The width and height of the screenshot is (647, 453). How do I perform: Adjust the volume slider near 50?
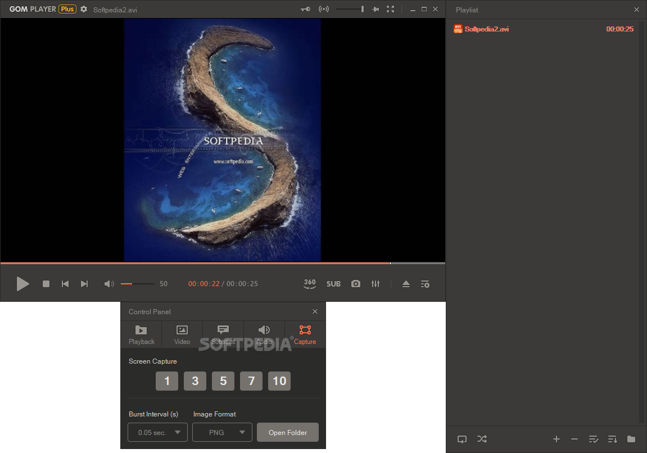point(137,284)
